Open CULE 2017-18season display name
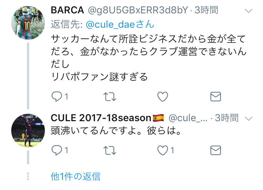Viewport: 263px width, 190px height. pos(101,118)
